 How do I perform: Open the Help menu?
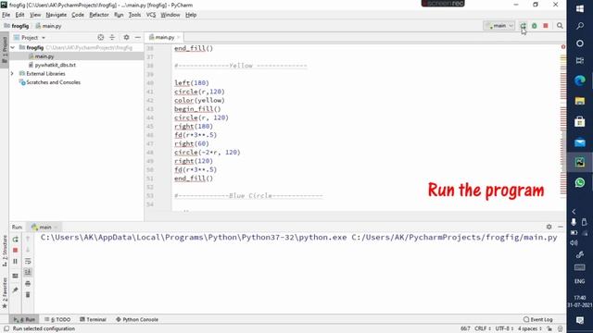point(191,15)
